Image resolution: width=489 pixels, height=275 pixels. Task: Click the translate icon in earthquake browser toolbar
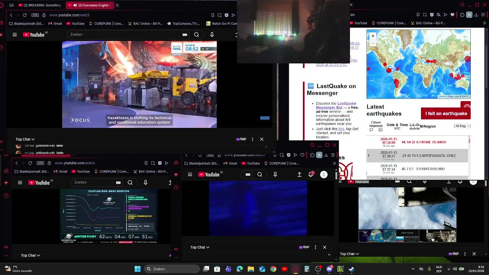[x=439, y=15]
